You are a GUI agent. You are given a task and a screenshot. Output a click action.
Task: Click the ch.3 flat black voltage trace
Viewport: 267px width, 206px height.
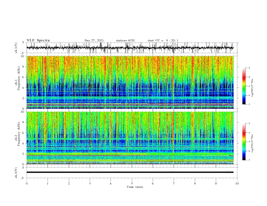coord(130,172)
